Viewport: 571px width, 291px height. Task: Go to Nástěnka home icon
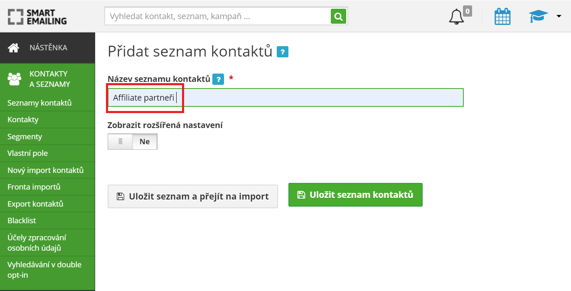pos(14,48)
